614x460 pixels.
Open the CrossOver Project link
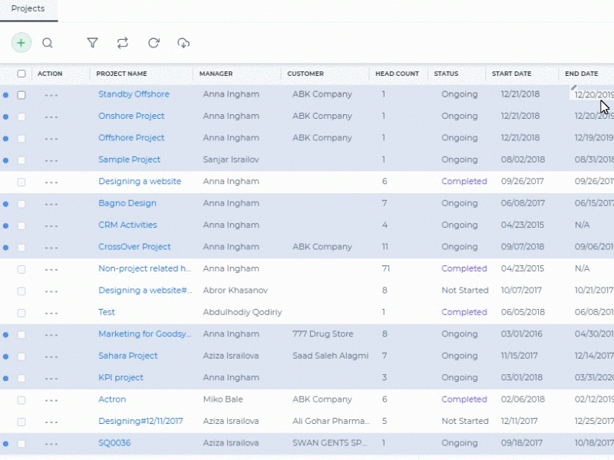(134, 247)
